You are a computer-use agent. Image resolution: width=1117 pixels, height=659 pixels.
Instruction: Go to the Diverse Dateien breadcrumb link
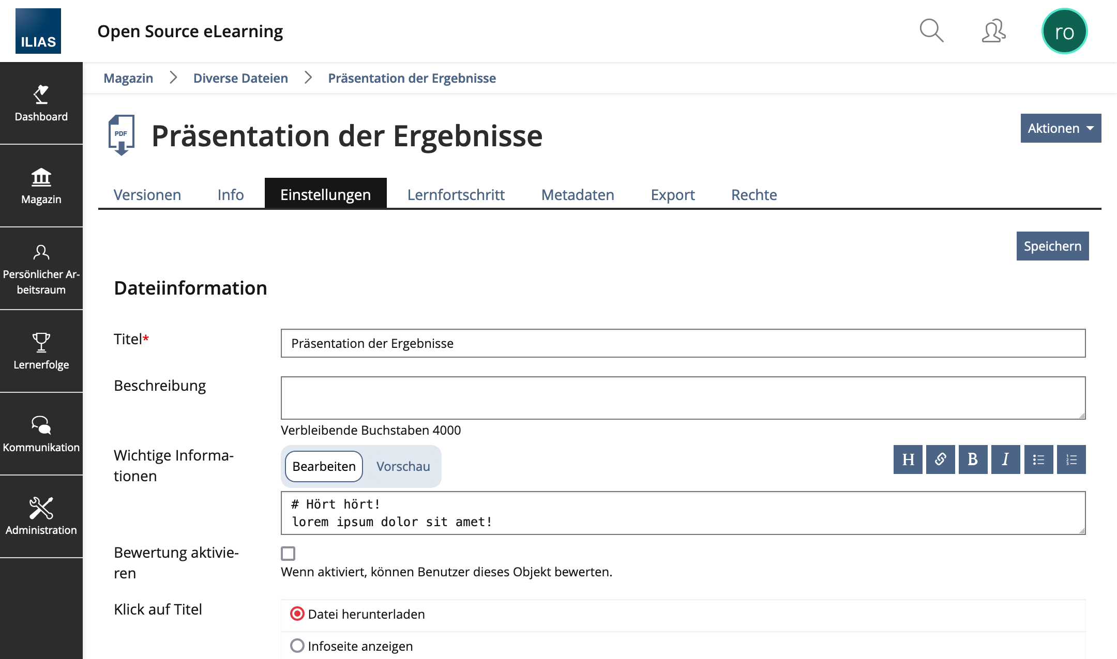[240, 78]
